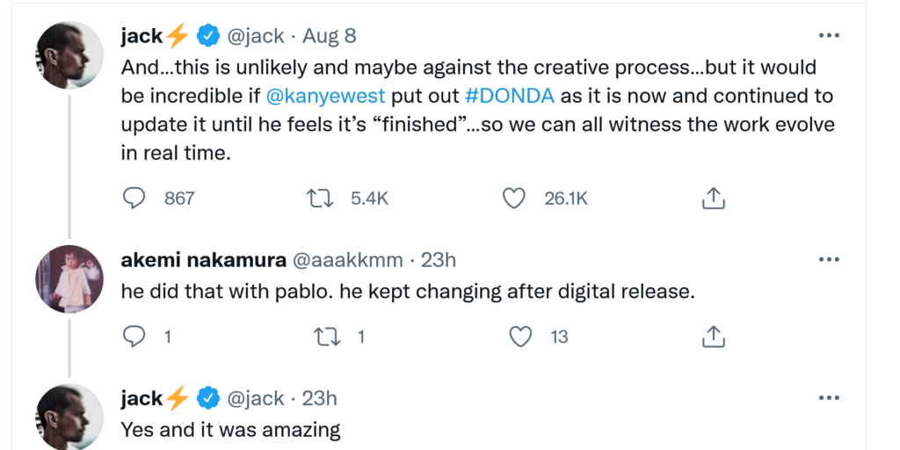The width and height of the screenshot is (900, 450).
Task: Click akemi nakamura's profile picture
Action: 69,279
